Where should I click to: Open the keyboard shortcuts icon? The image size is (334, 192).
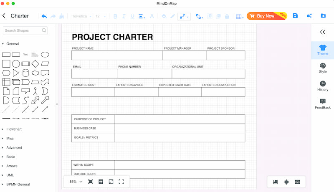click(297, 182)
